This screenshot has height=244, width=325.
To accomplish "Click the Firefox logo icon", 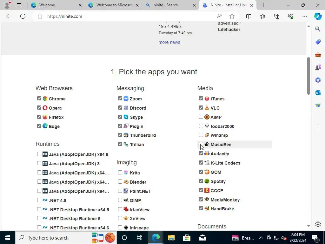I will pyautogui.click(x=45, y=117).
